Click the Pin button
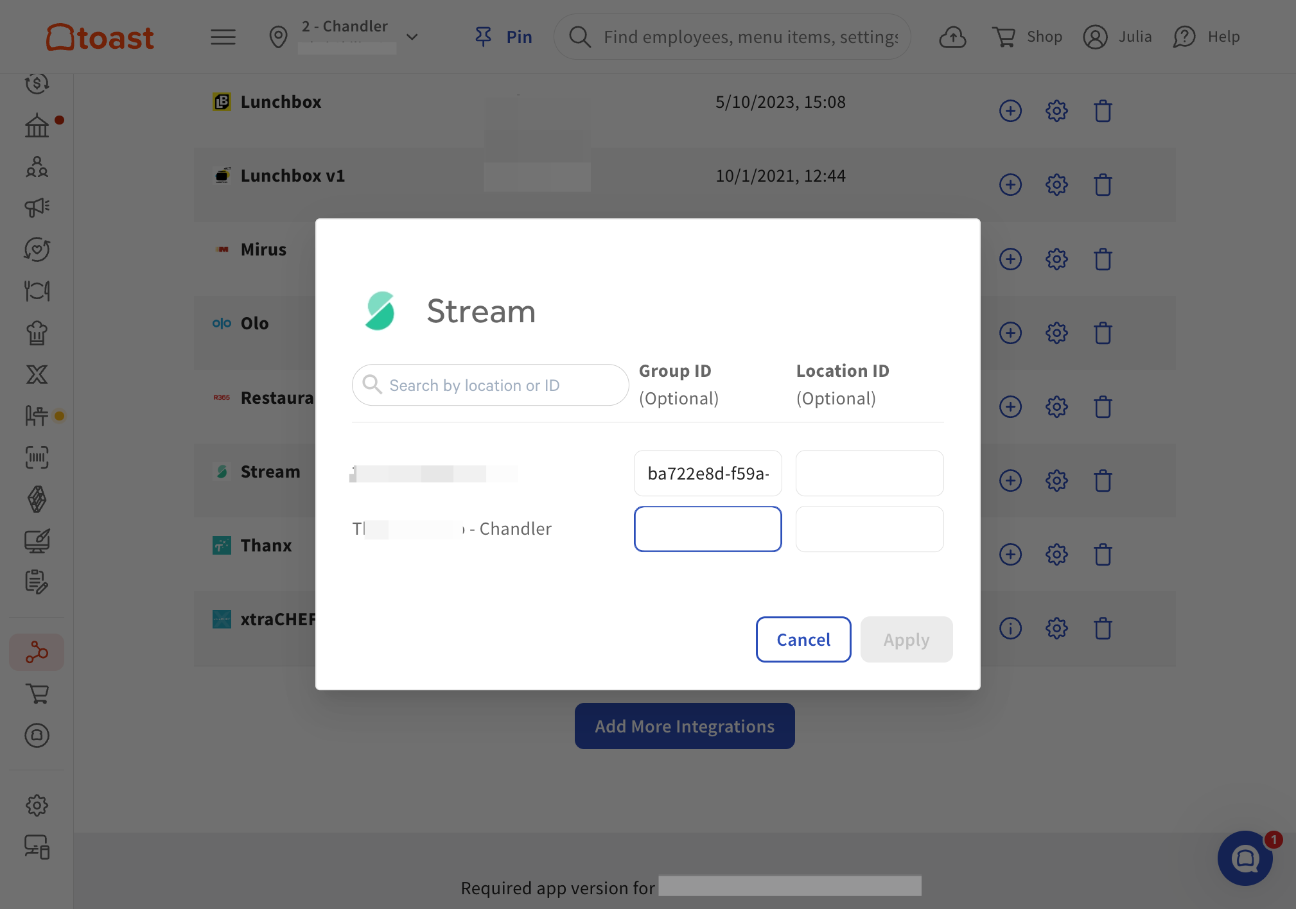1296x909 pixels. 504,37
